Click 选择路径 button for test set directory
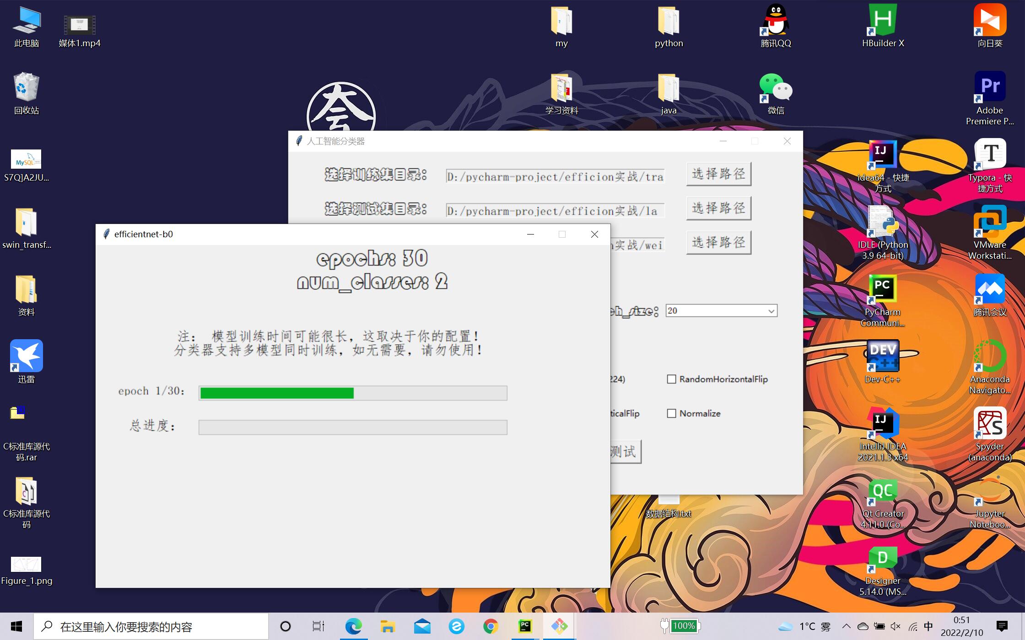This screenshot has width=1025, height=640. (x=718, y=208)
